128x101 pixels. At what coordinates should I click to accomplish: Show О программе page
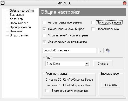click(x=19, y=35)
